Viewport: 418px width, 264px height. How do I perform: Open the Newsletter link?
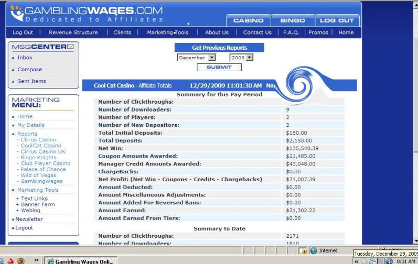[x=29, y=219]
